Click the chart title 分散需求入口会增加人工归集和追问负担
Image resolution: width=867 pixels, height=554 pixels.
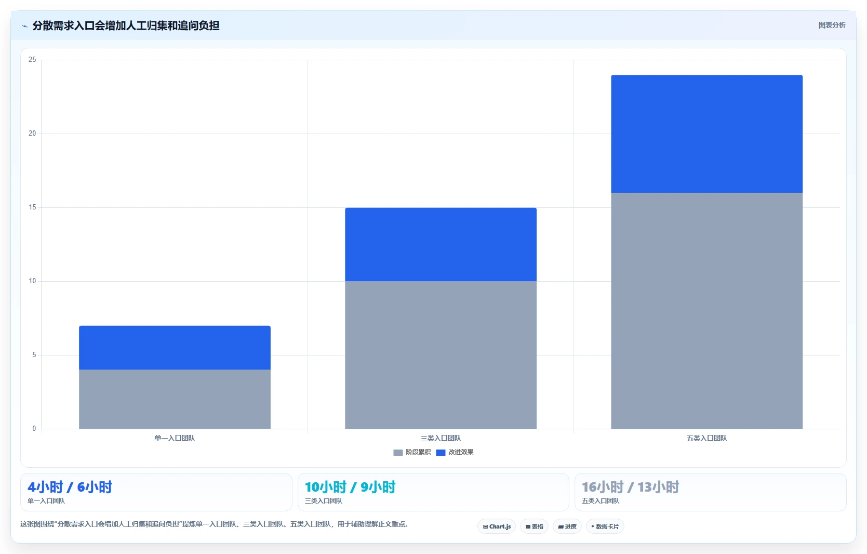coord(126,25)
